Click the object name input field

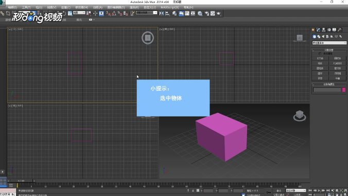327,90
